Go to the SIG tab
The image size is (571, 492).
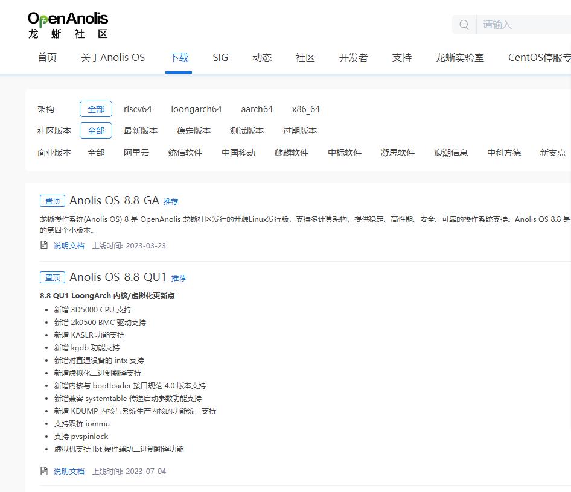tap(220, 57)
